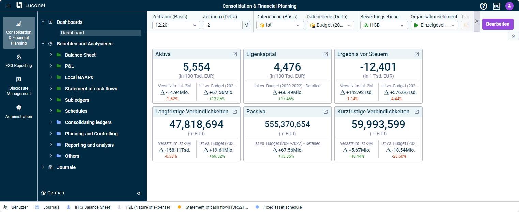This screenshot has height=212, width=519.
Task: Open IFRS Balance Sheet shortcut
Action: click(x=89, y=207)
